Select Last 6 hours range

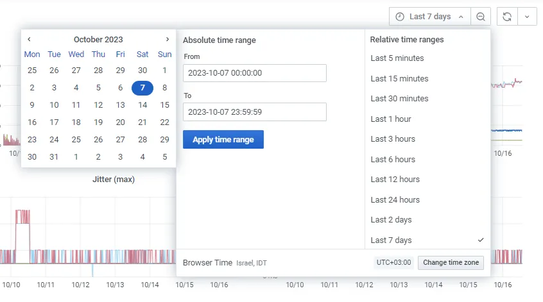click(x=393, y=160)
